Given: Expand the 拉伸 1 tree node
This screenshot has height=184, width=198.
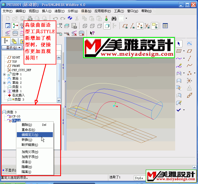Looking at the screenshot, I should coord(4,74).
